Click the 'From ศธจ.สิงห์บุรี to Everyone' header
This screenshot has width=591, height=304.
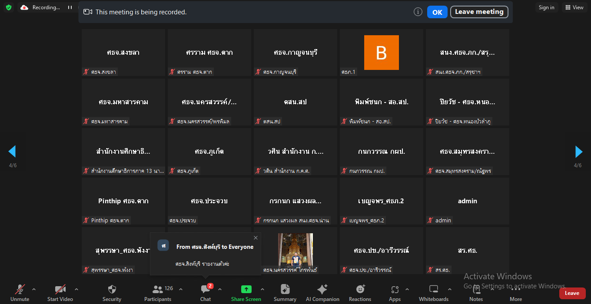[x=215, y=247]
